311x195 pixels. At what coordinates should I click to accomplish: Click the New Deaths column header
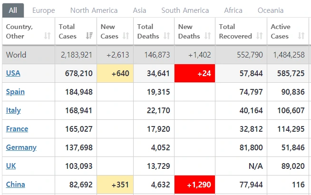click(x=195, y=31)
